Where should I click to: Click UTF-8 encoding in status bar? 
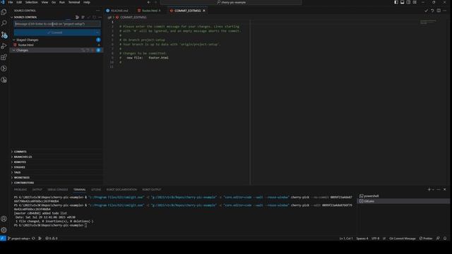click(x=375, y=238)
